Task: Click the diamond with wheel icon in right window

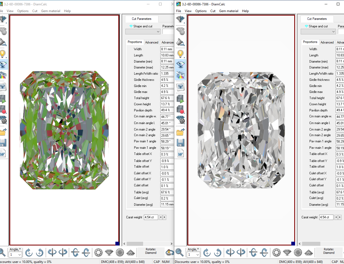Action: click(x=180, y=120)
